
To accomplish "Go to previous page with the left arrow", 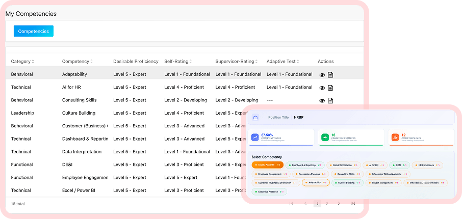I will pyautogui.click(x=305, y=203).
